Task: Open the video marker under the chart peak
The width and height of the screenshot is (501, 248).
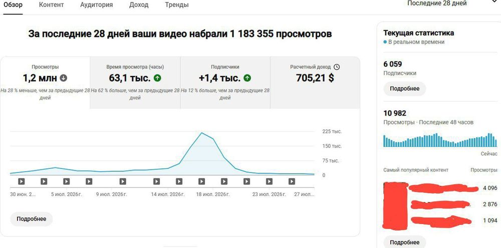Action: [201, 181]
